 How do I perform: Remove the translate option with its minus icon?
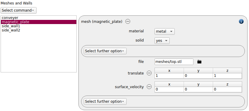pos(149,73)
